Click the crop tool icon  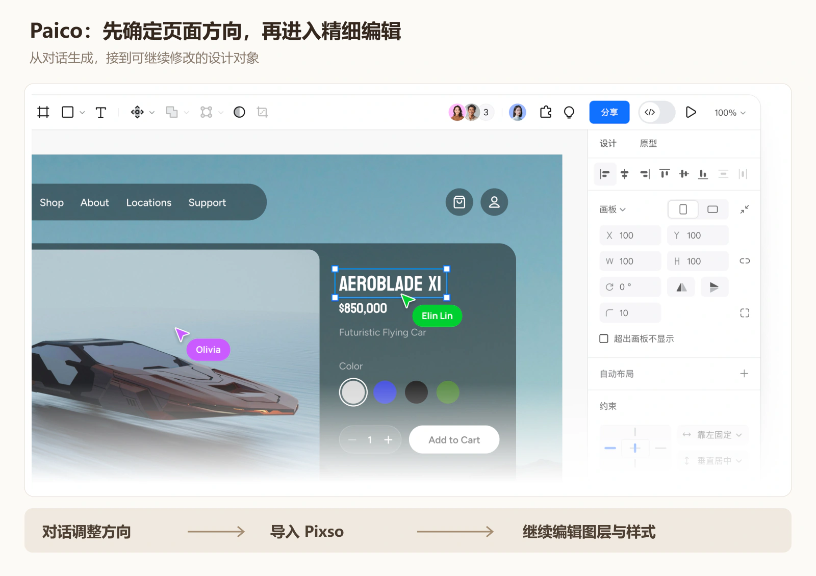[263, 112]
